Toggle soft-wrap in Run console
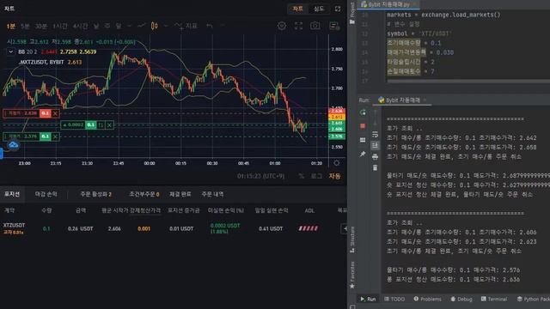 point(375,135)
